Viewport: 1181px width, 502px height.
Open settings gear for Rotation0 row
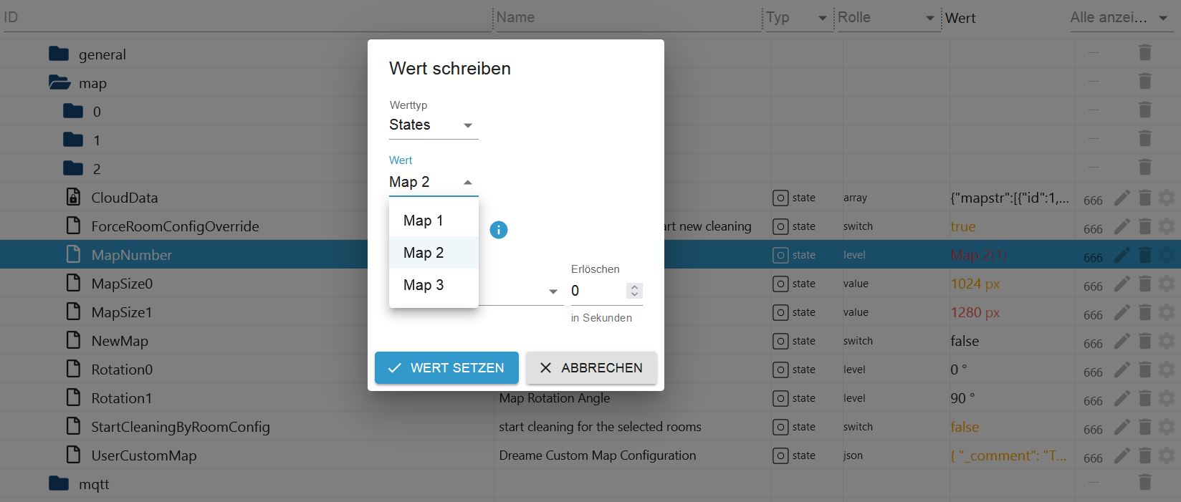[1167, 370]
